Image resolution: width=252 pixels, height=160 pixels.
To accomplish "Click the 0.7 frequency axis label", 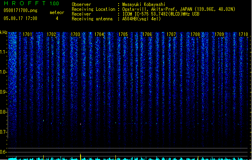I will pyautogui.click(x=3, y=132).
